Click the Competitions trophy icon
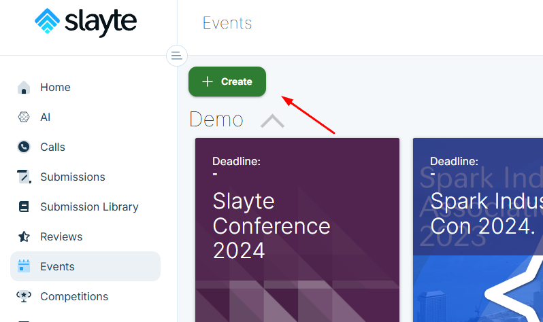The image size is (543, 322). click(24, 297)
